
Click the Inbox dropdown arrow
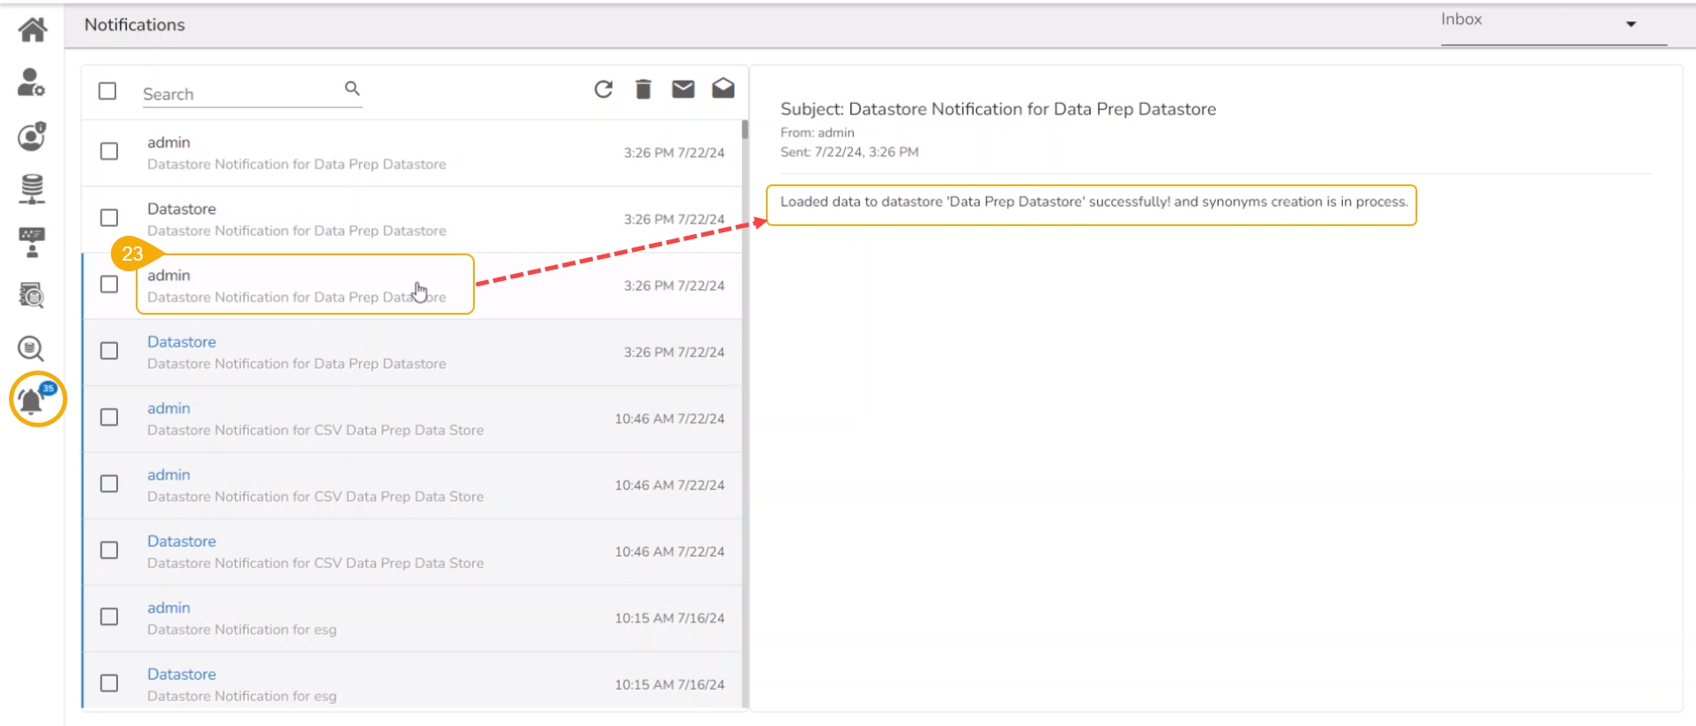tap(1630, 24)
